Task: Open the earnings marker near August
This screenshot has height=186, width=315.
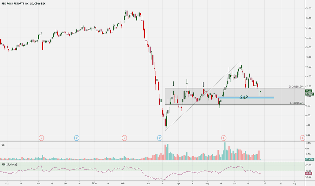Action: (x=302, y=138)
